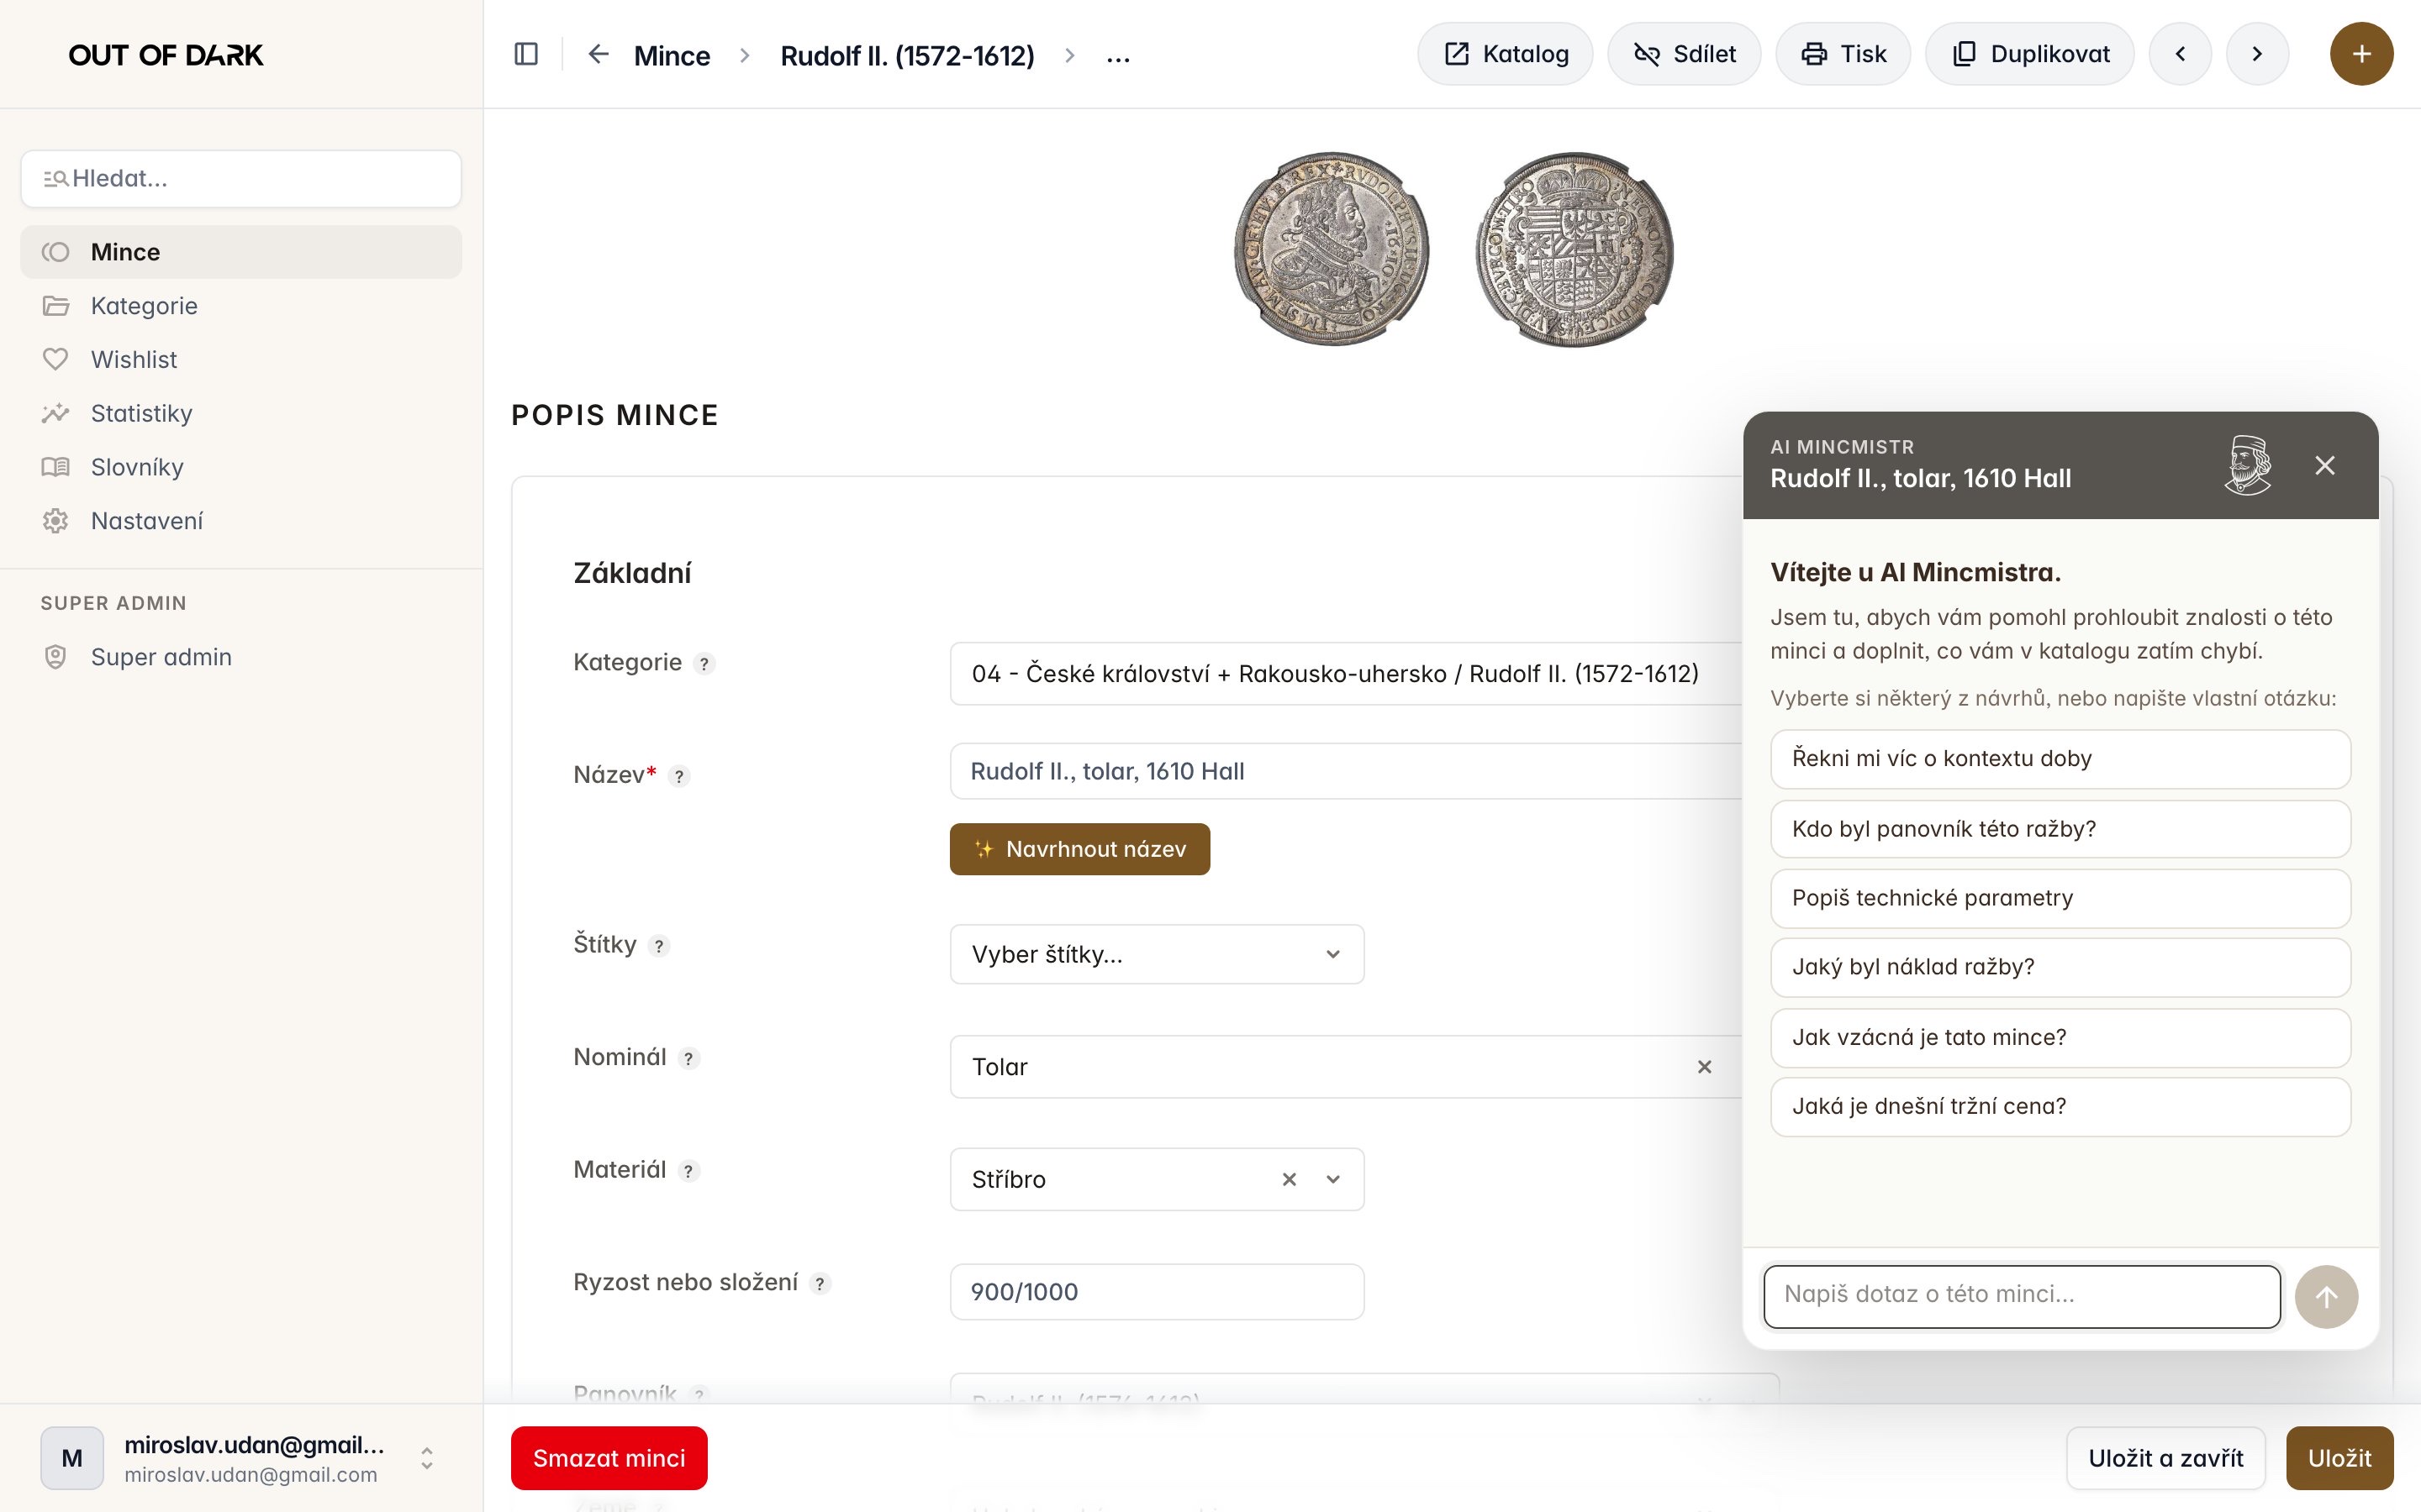Choose suggestion Jaký byl náklad ražby?

(x=2060, y=967)
